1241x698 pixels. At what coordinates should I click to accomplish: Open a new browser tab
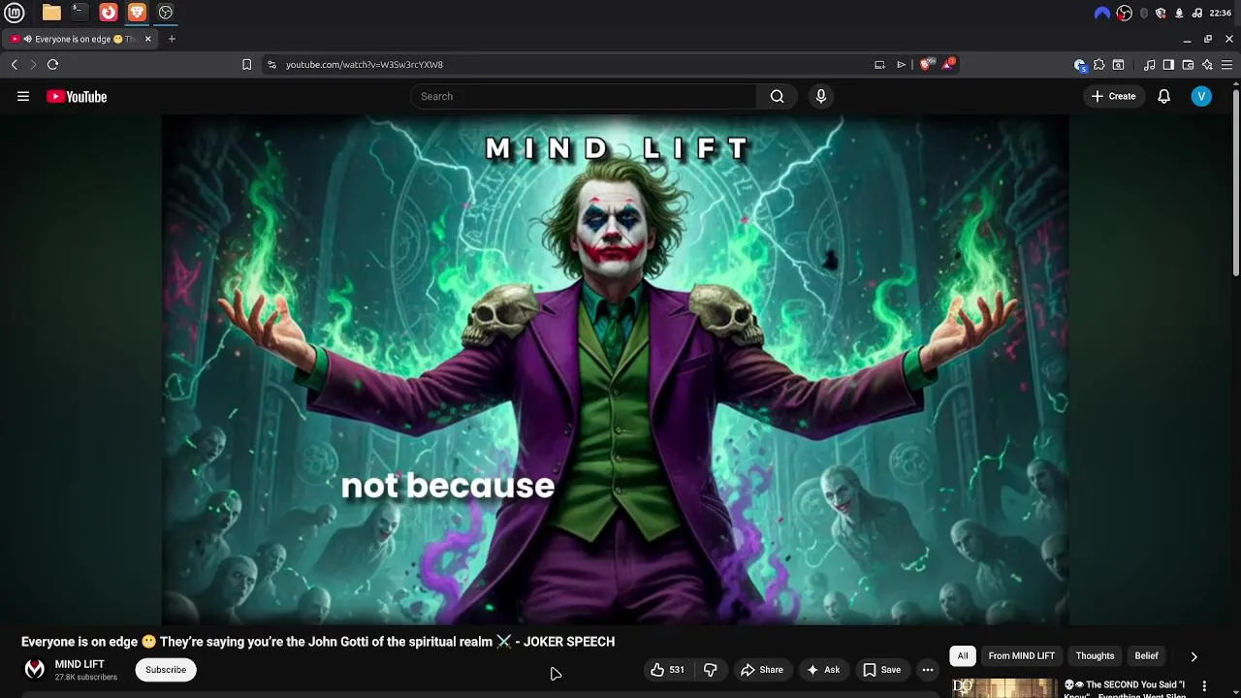coord(172,39)
